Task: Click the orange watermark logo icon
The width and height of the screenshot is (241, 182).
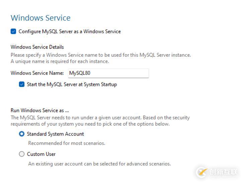Action: [x=202, y=172]
